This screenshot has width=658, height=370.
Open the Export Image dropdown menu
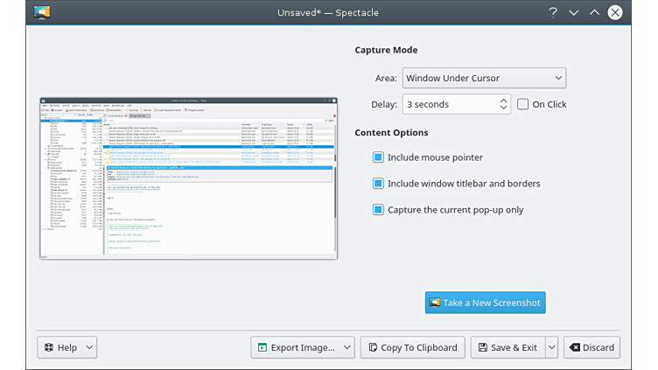click(x=346, y=347)
